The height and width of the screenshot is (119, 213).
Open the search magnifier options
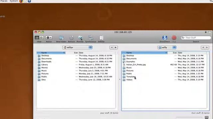point(183,38)
